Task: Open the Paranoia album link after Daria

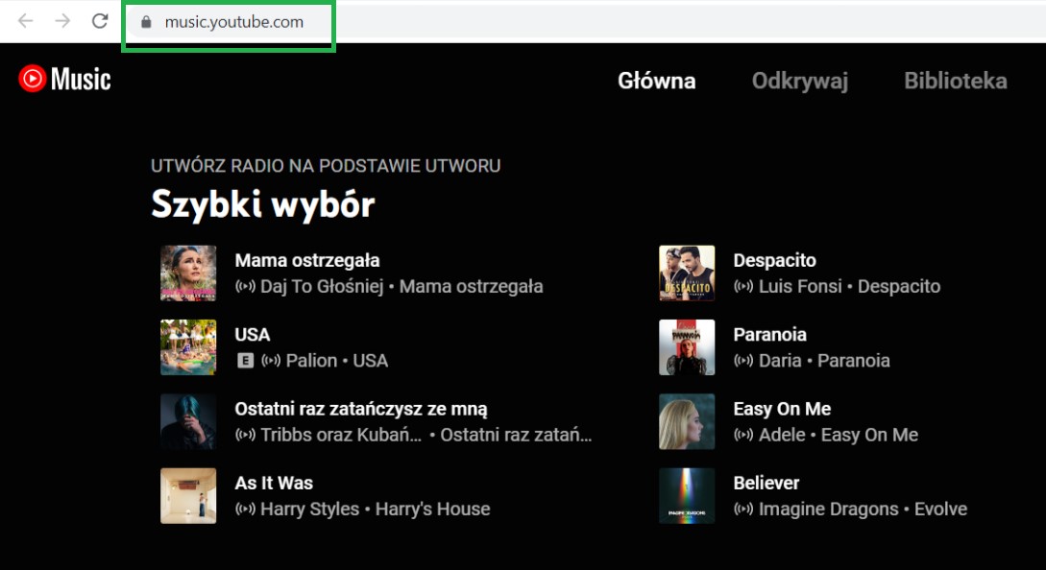Action: pyautogui.click(x=853, y=361)
